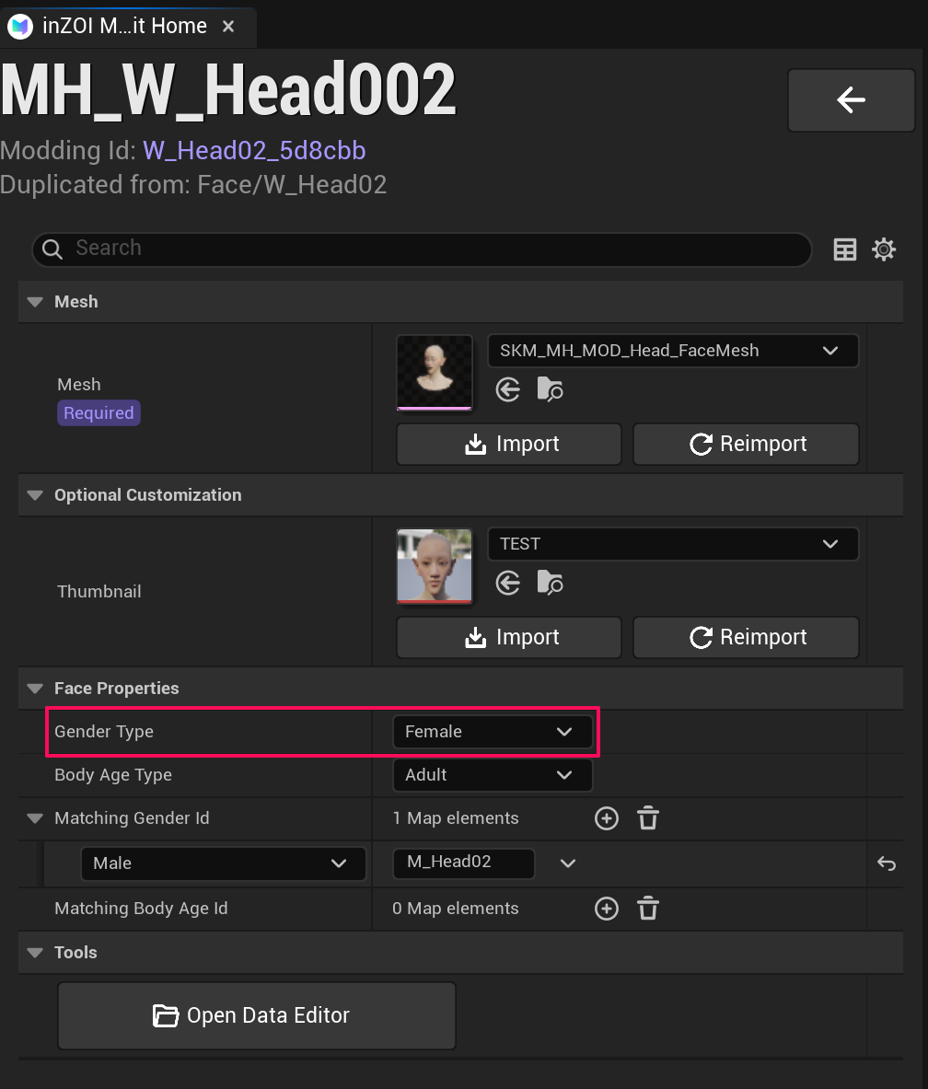Browse to Thumbnail asset in content browser

tap(550, 584)
